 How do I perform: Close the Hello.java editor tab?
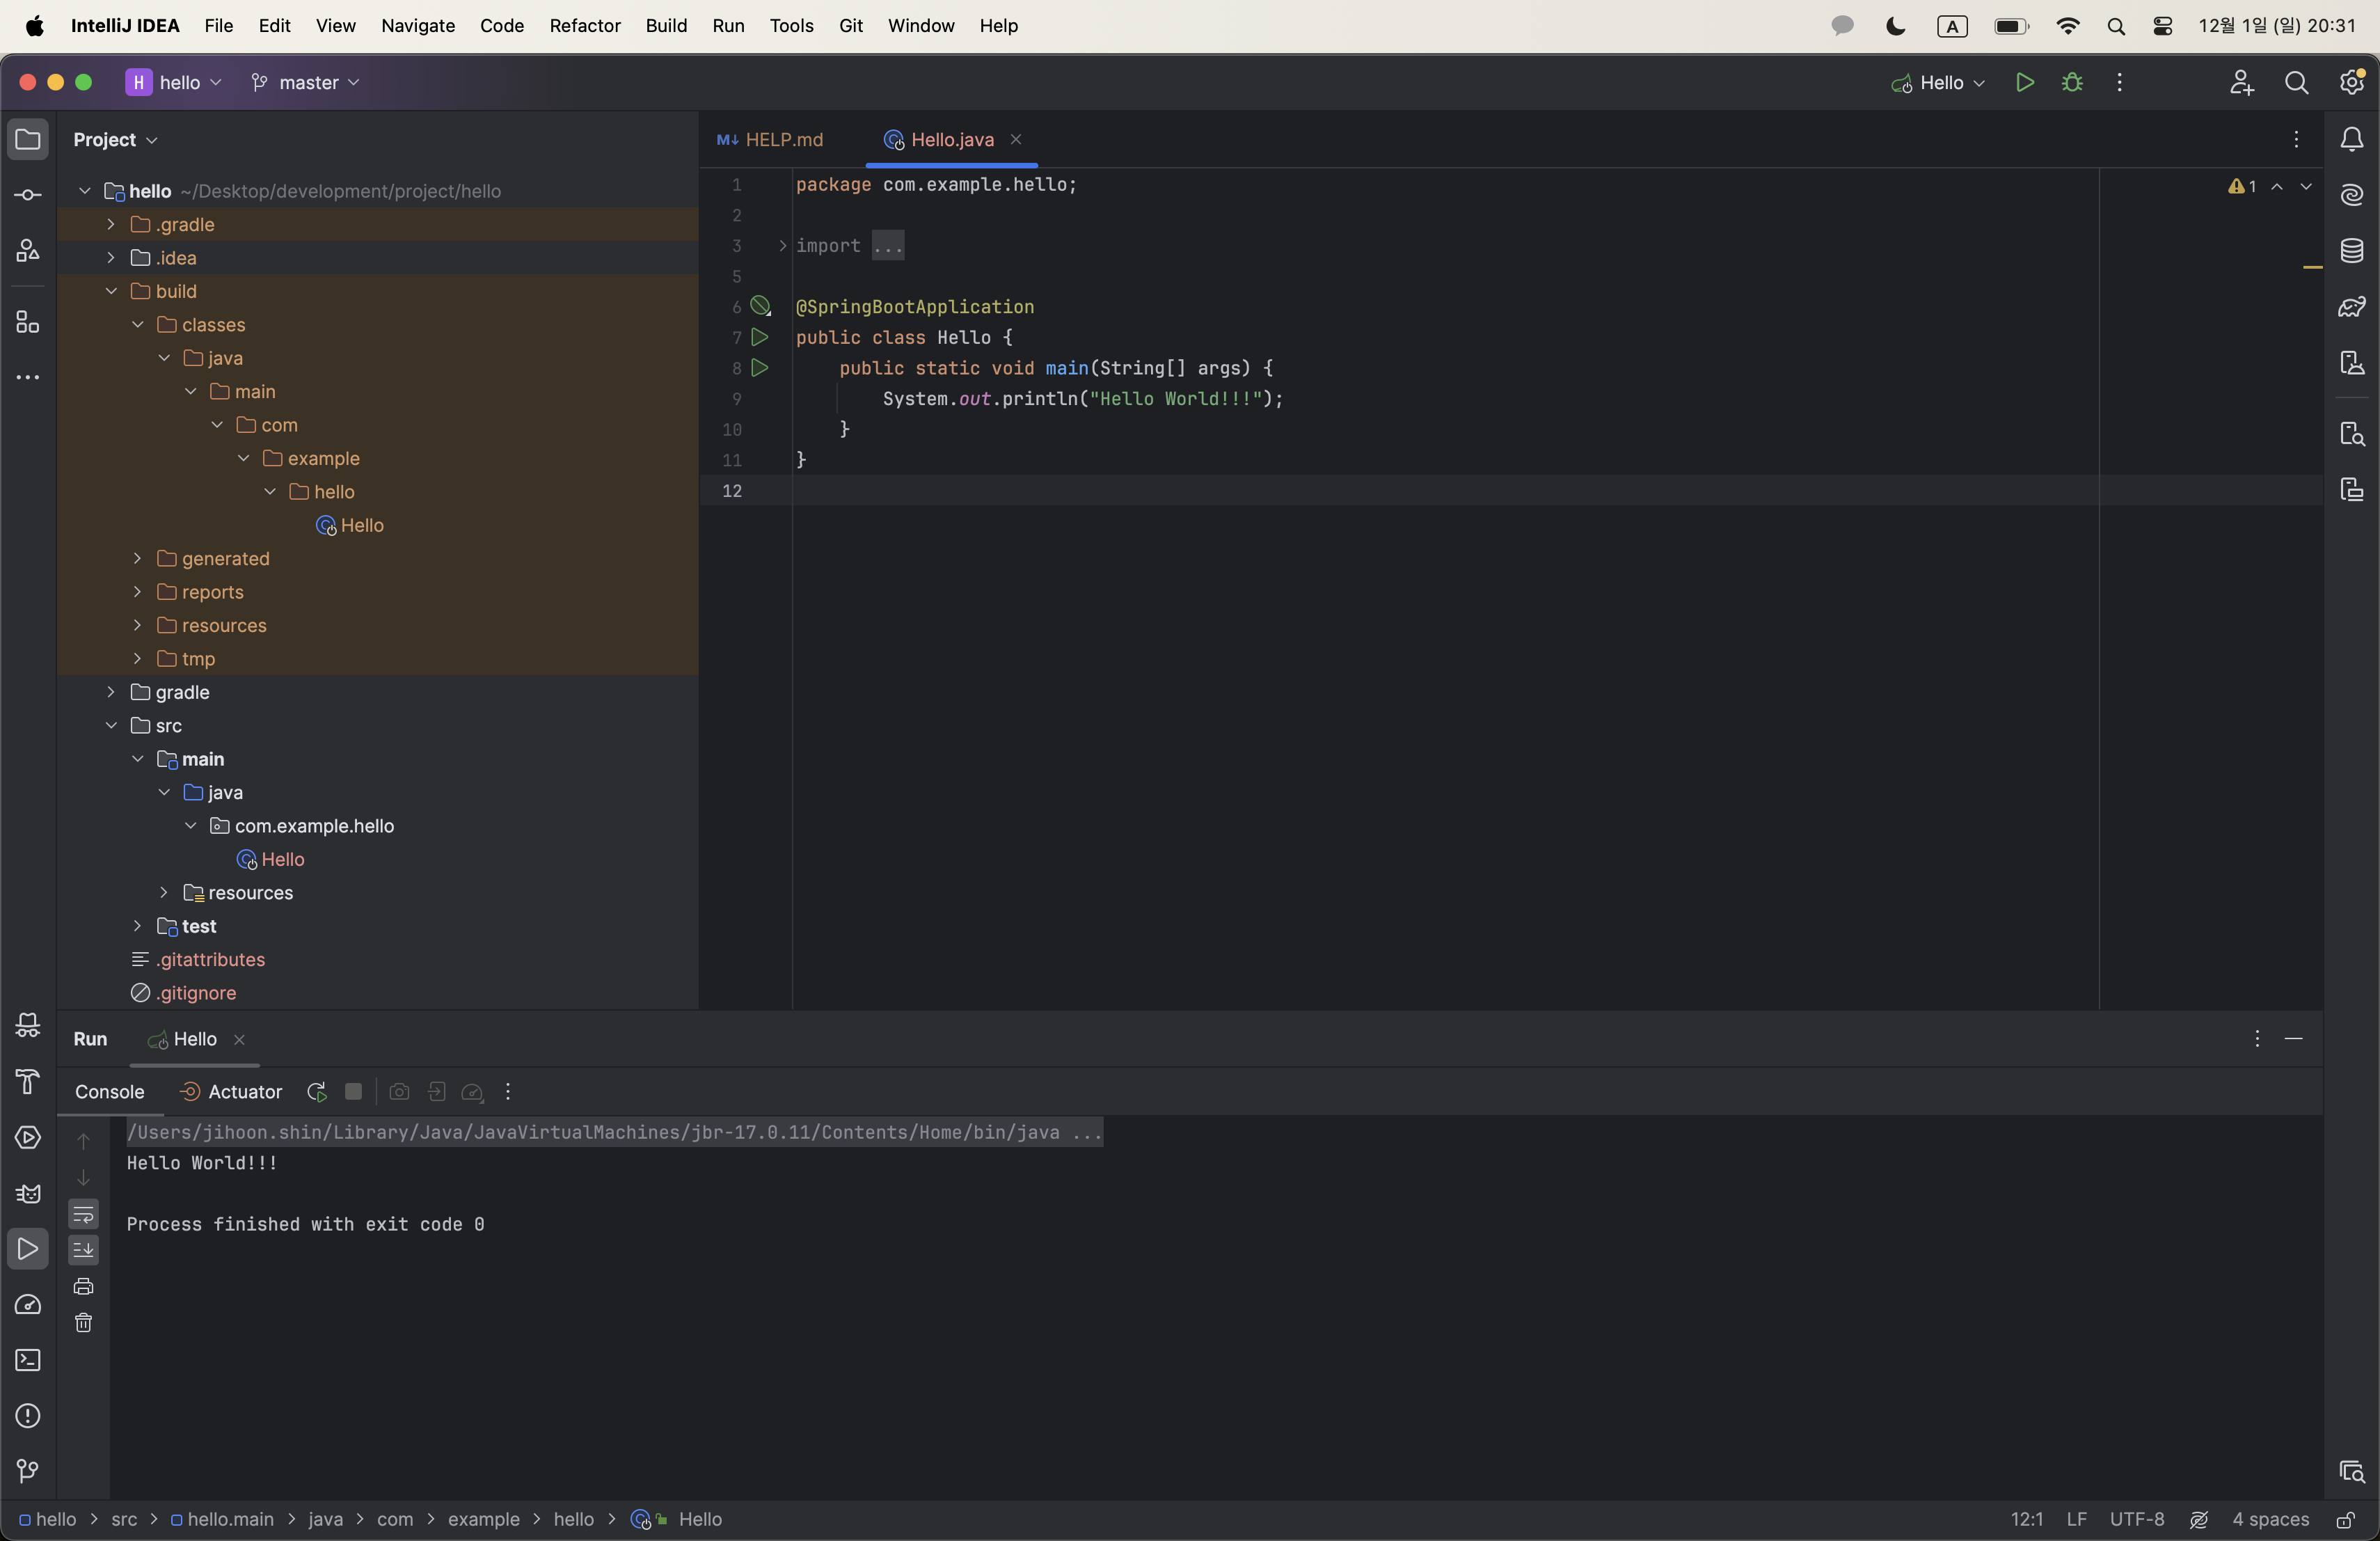pos(1015,139)
